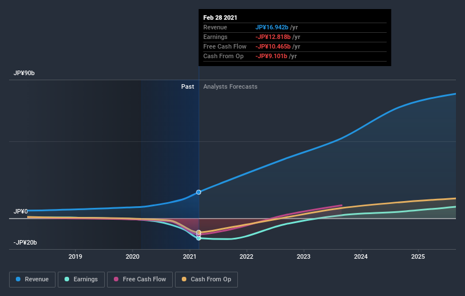Toggle the Earnings legend button
This screenshot has height=296, width=465.
[81, 280]
